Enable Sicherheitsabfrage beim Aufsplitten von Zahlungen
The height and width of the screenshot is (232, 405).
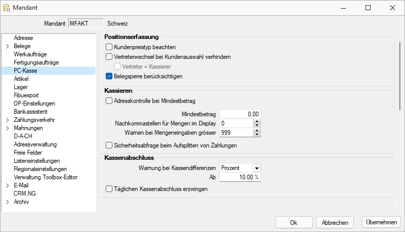click(109, 145)
